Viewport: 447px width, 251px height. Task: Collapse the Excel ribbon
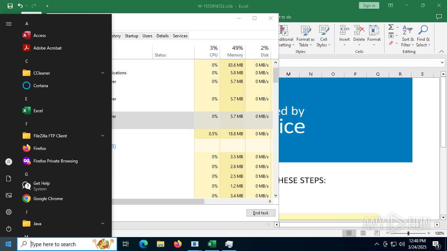441,52
